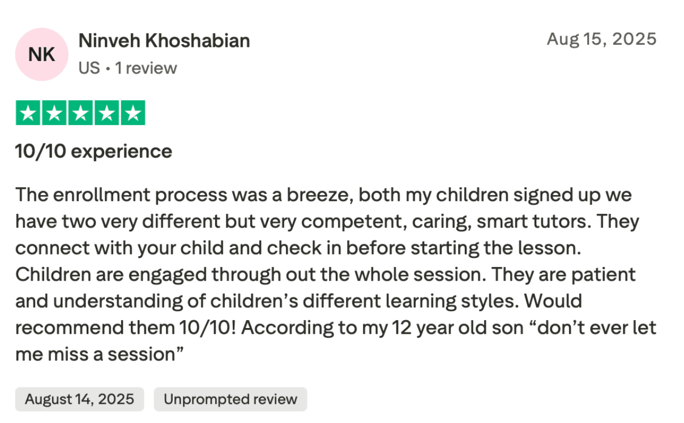
Task: Click the "Unprompted review" badge
Action: [x=230, y=399]
